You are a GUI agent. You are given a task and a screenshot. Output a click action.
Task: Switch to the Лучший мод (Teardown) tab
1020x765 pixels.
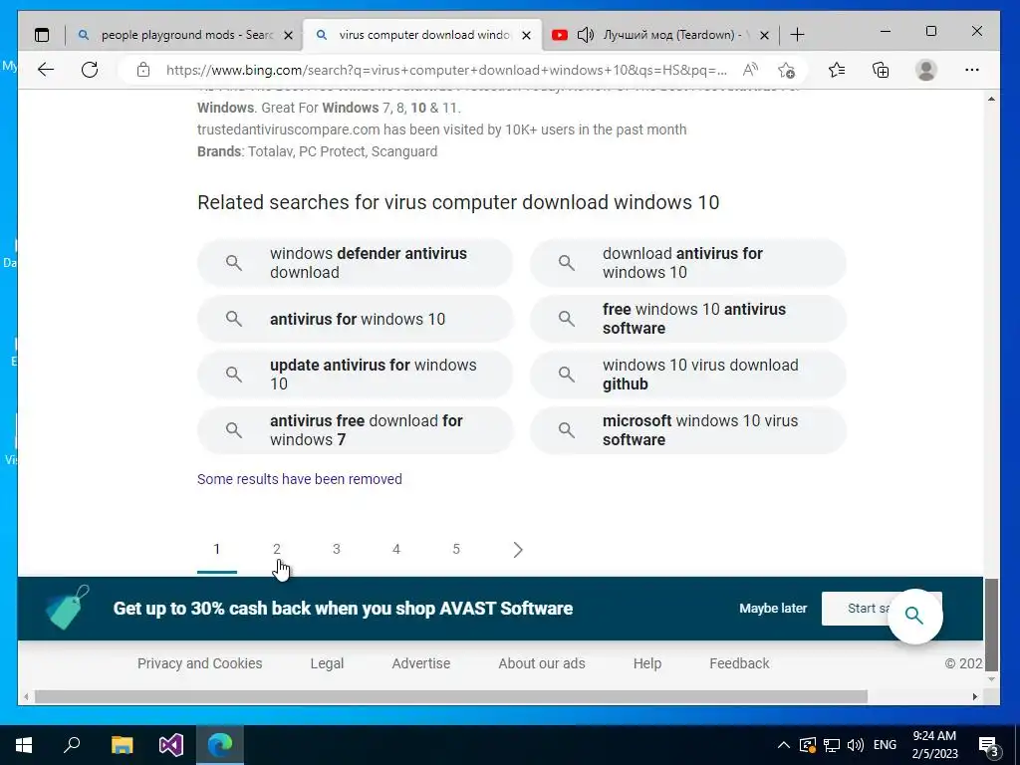click(x=660, y=35)
